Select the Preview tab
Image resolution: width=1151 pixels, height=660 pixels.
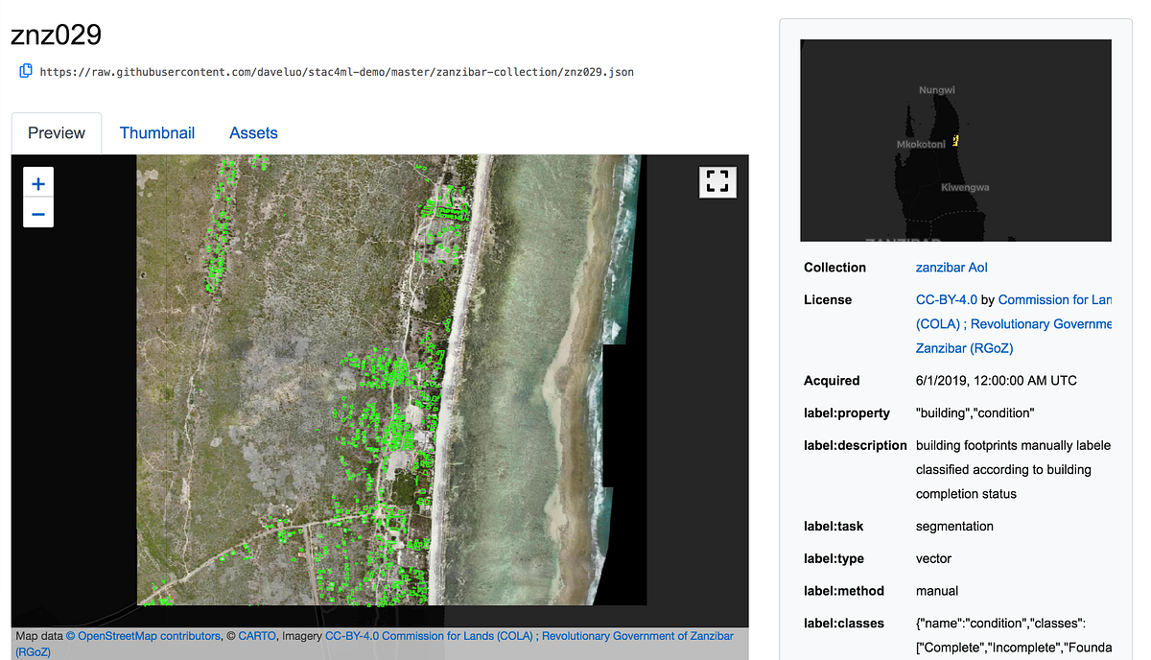click(57, 133)
